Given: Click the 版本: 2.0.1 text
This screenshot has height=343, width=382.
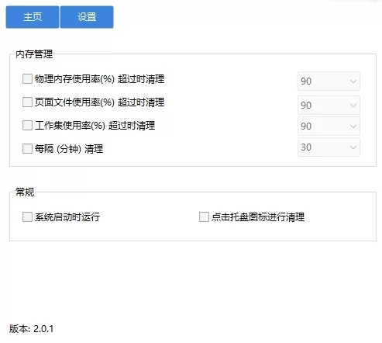Looking at the screenshot, I should 32,329.
